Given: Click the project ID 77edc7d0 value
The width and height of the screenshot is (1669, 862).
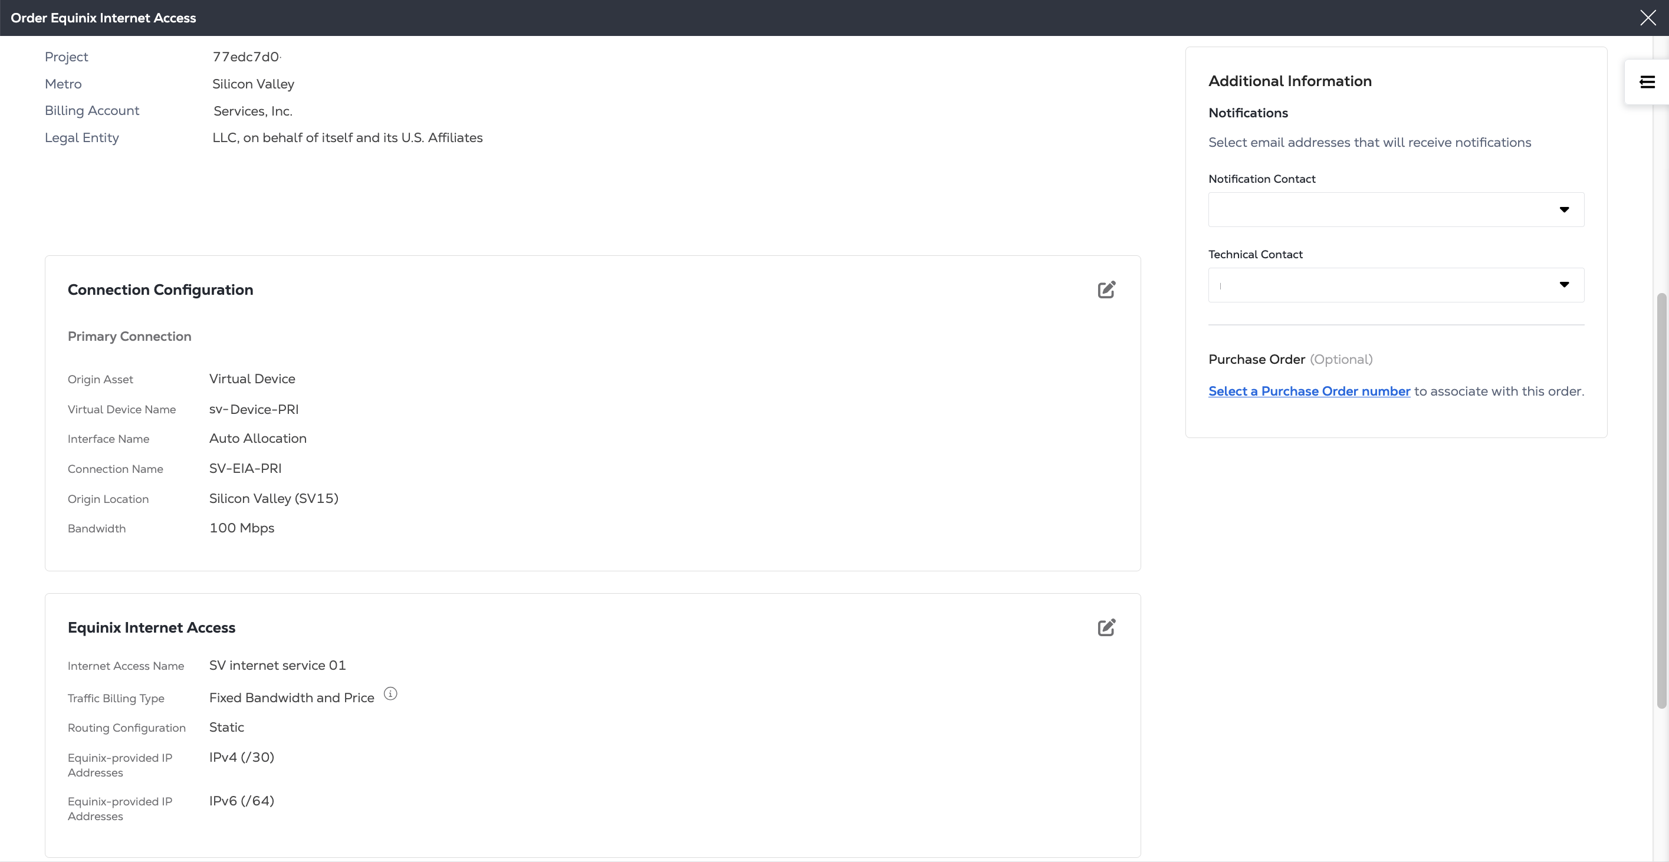Looking at the screenshot, I should [245, 57].
